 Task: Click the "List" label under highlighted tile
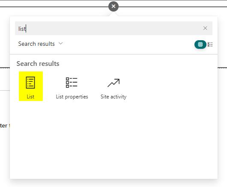point(30,97)
